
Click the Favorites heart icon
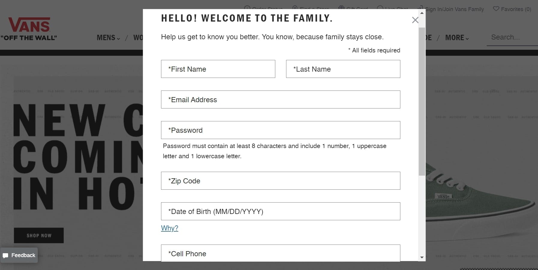(496, 9)
